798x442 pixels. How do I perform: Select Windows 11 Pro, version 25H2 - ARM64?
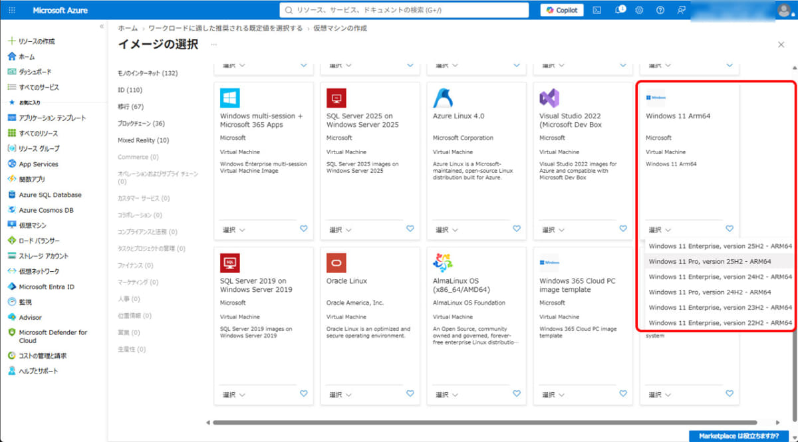[720, 261]
